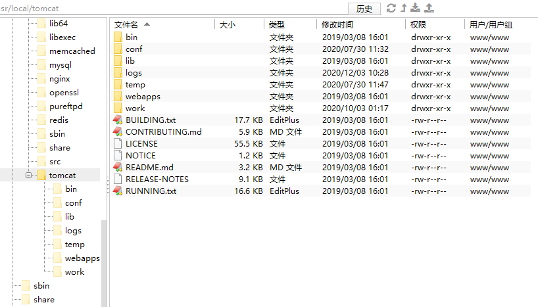The width and height of the screenshot is (538, 307).
Task: Sort by the 文件名 column header
Action: (x=126, y=24)
